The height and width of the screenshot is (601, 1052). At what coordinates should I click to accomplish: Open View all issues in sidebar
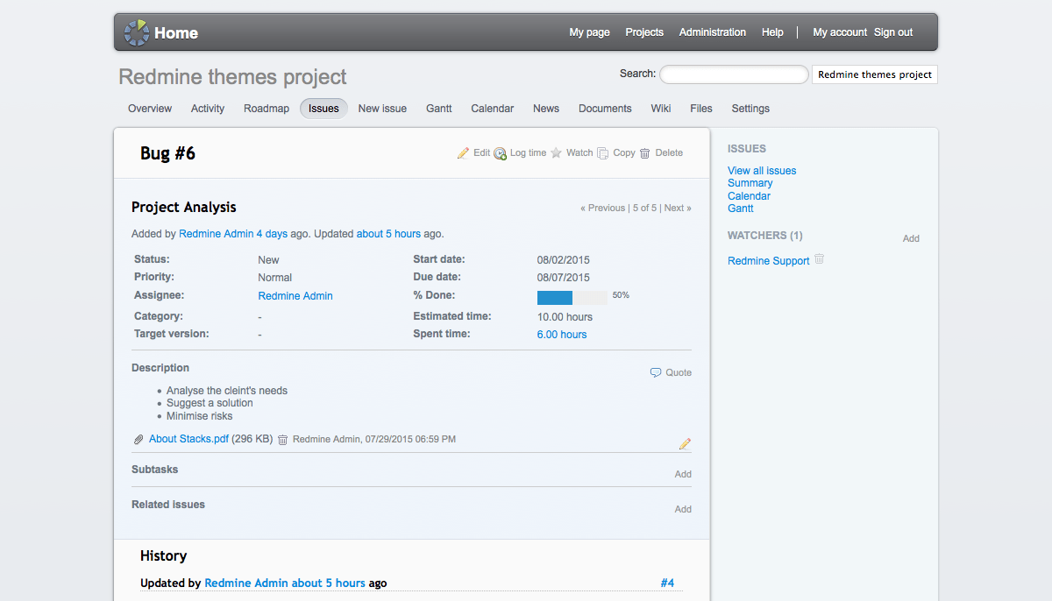pyautogui.click(x=762, y=171)
